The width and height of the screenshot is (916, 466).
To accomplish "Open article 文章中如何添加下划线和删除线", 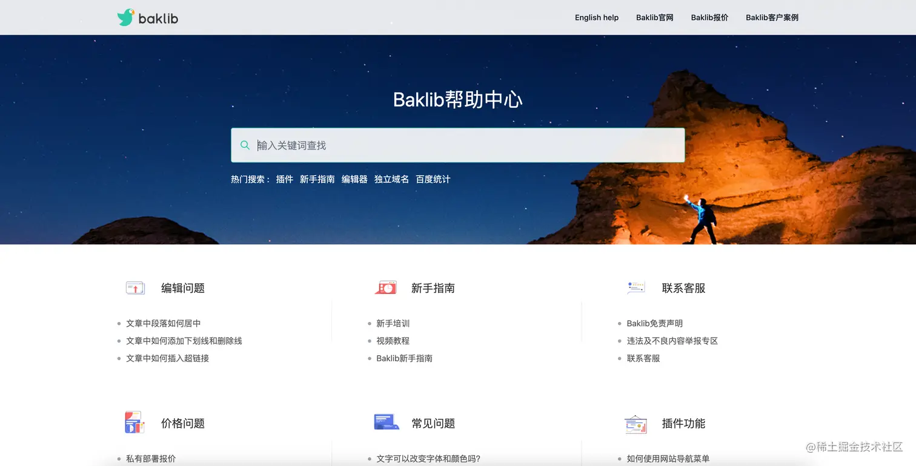I will pos(184,341).
